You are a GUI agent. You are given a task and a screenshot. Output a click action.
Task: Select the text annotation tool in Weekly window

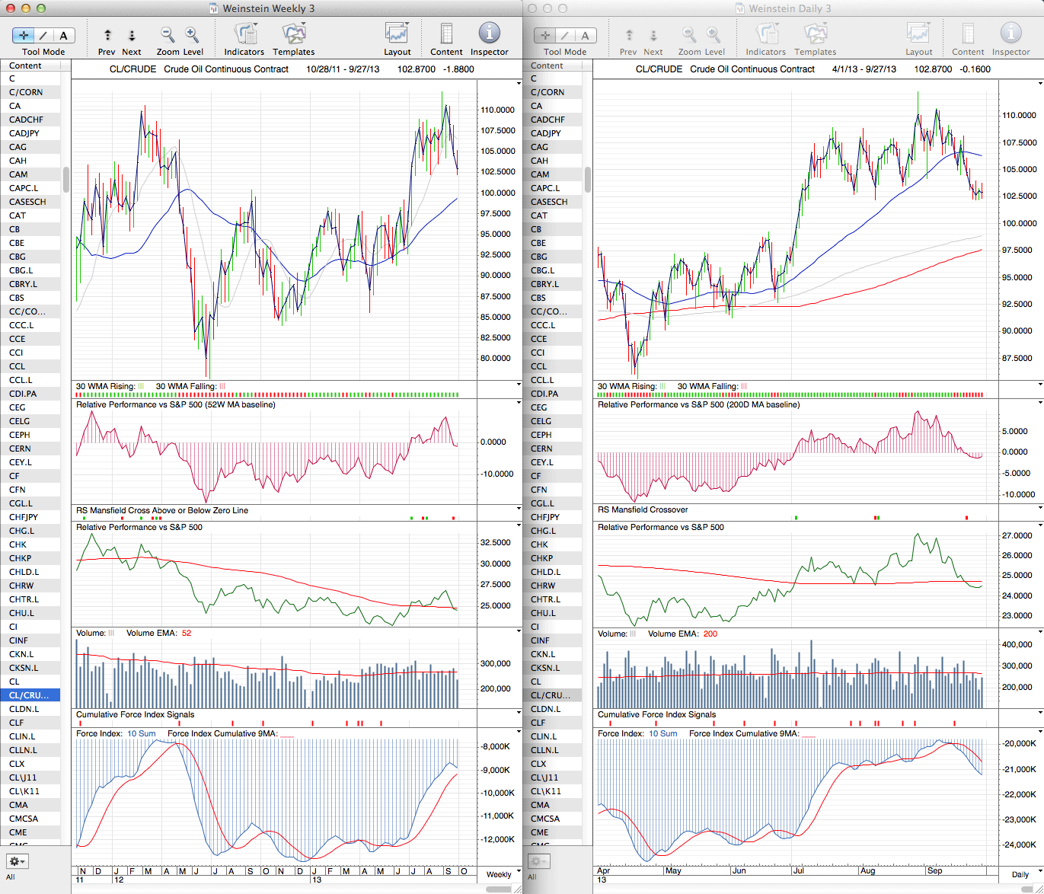pos(63,35)
